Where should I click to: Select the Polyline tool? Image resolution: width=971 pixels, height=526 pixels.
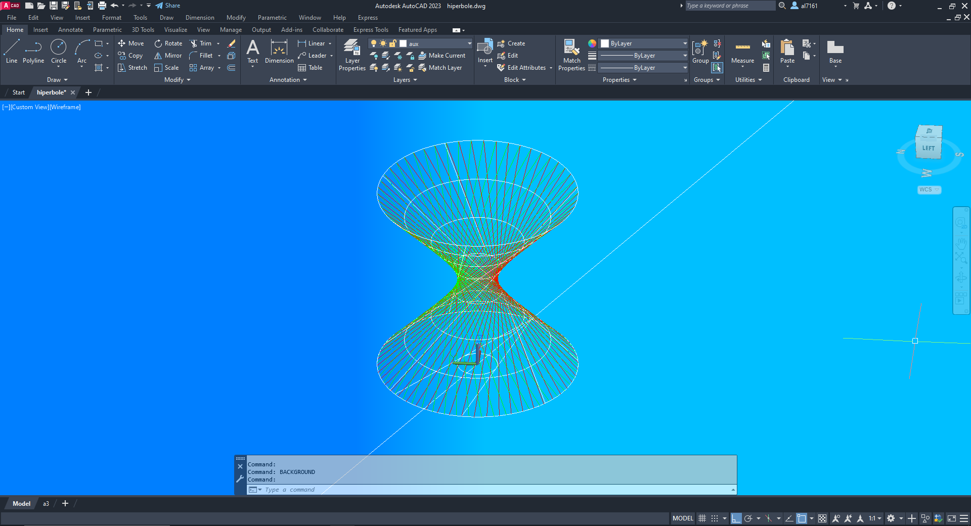[x=33, y=52]
